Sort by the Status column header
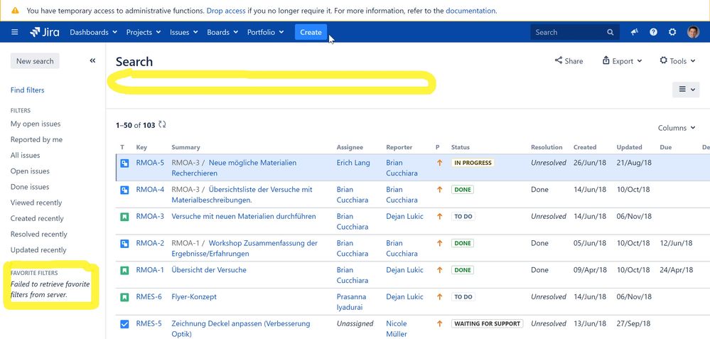This screenshot has height=339, width=710. click(460, 147)
